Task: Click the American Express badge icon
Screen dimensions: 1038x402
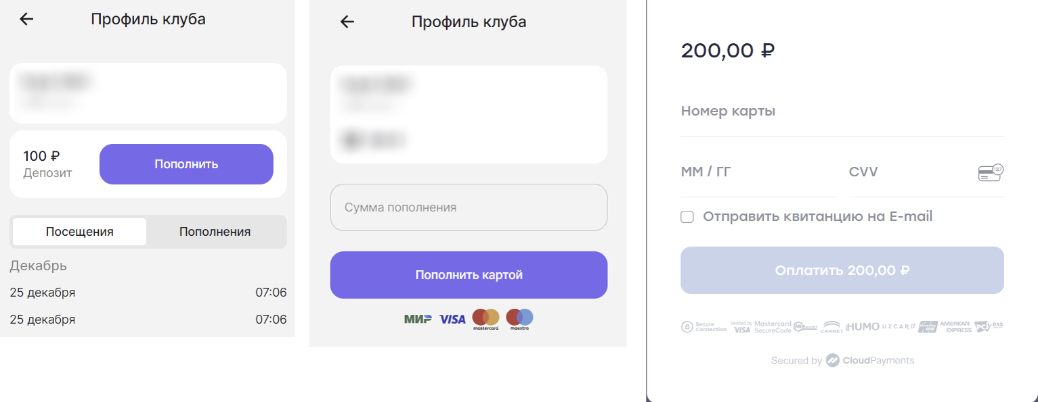Action: coord(955,326)
